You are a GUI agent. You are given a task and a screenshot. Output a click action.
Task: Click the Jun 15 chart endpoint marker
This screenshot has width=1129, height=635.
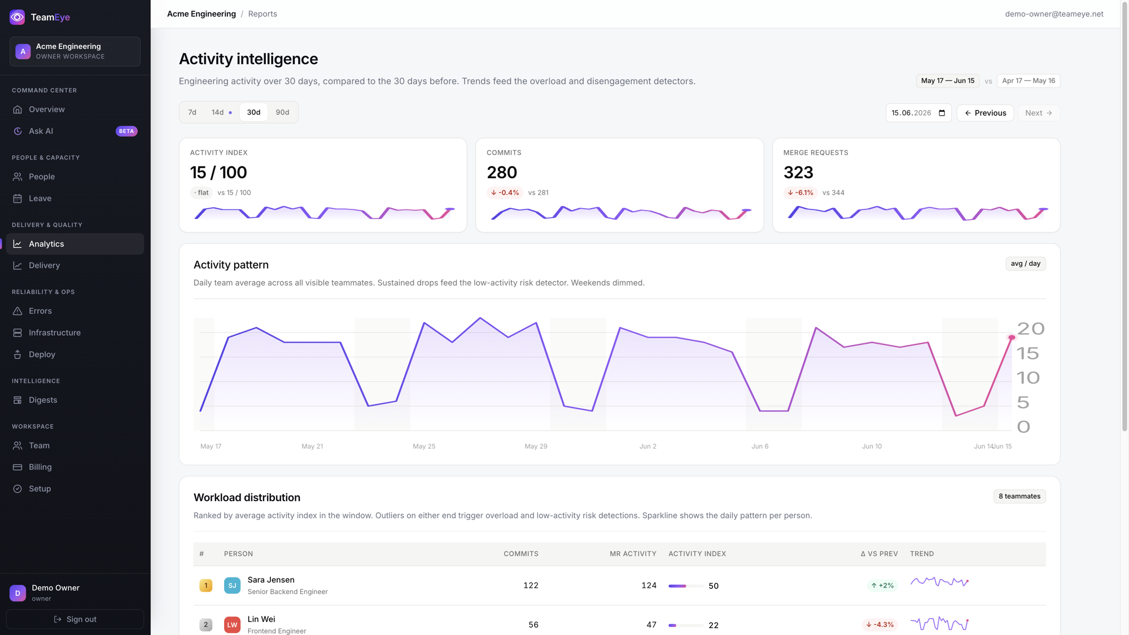[x=1012, y=338]
